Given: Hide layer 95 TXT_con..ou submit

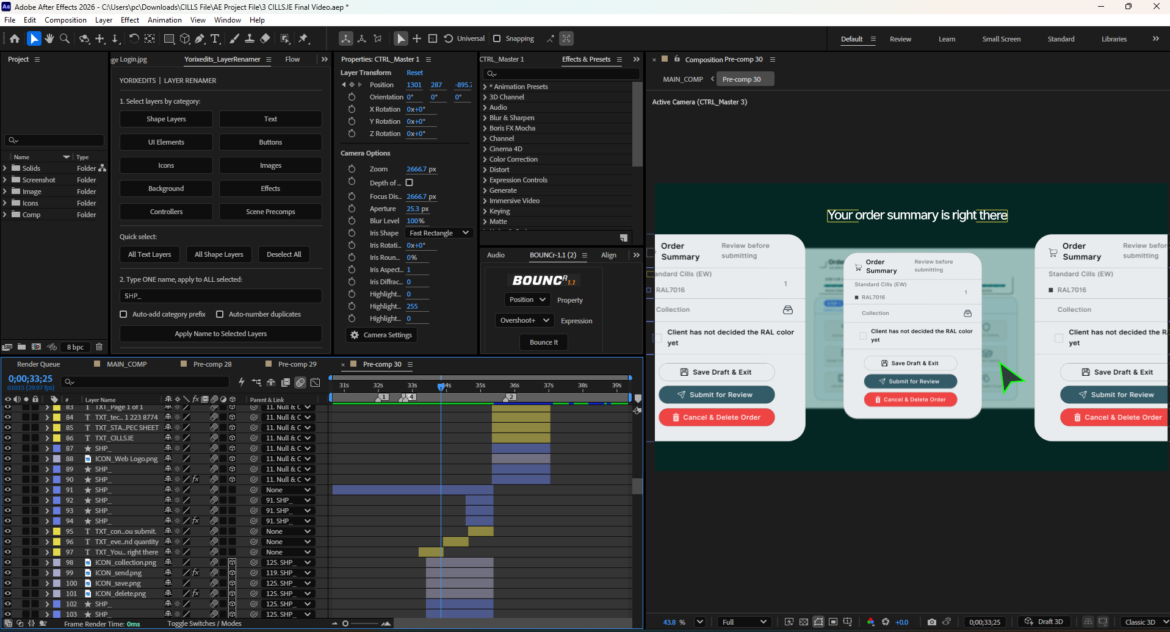Looking at the screenshot, I should coord(7,531).
